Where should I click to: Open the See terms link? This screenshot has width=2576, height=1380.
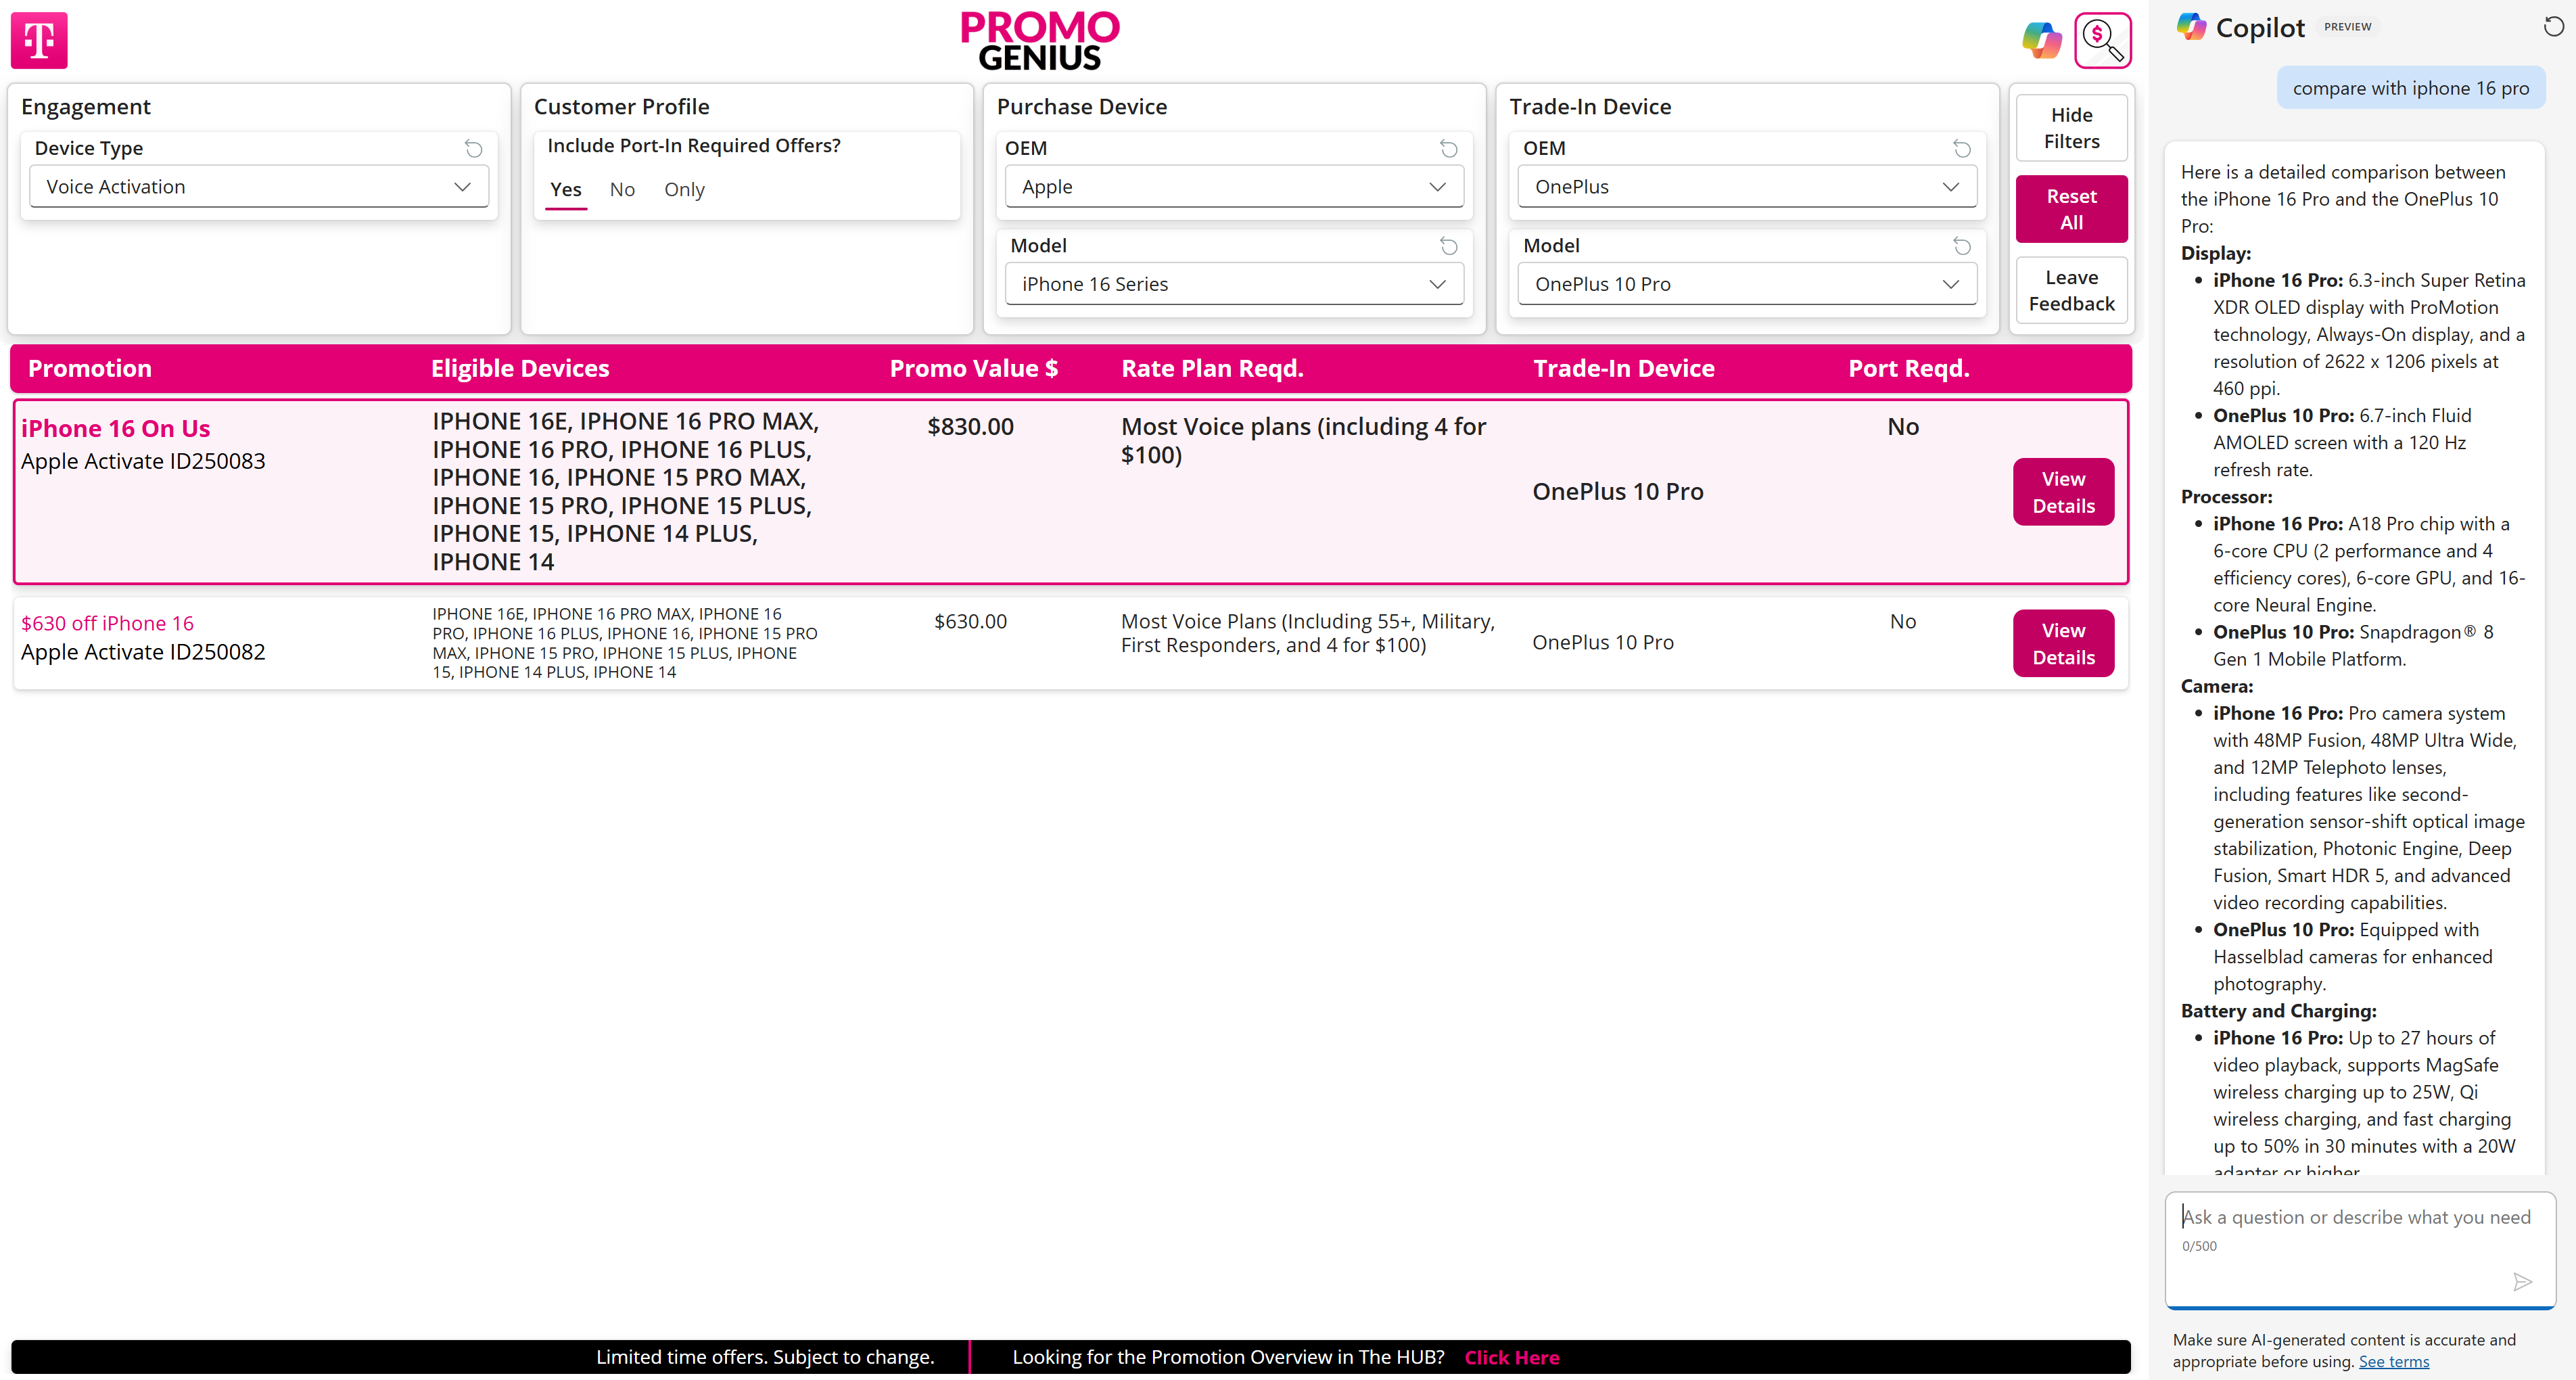click(x=2393, y=1361)
